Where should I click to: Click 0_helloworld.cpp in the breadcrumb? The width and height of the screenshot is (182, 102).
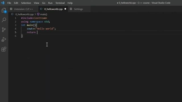24,14
